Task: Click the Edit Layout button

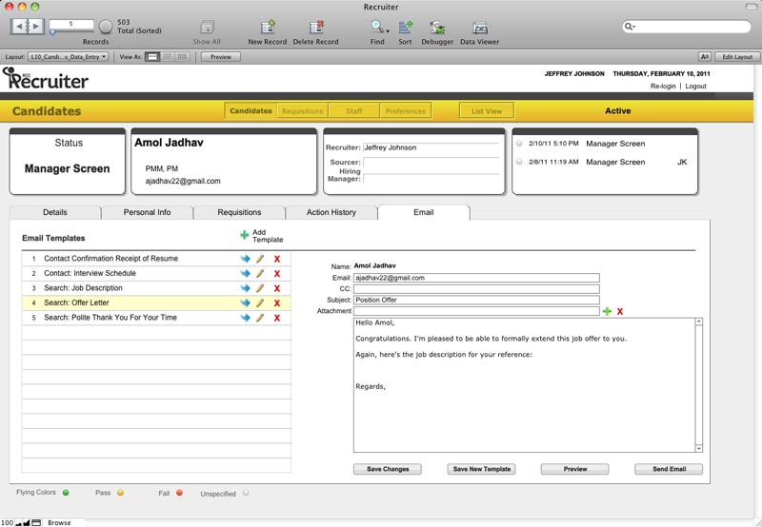Action: click(x=736, y=57)
